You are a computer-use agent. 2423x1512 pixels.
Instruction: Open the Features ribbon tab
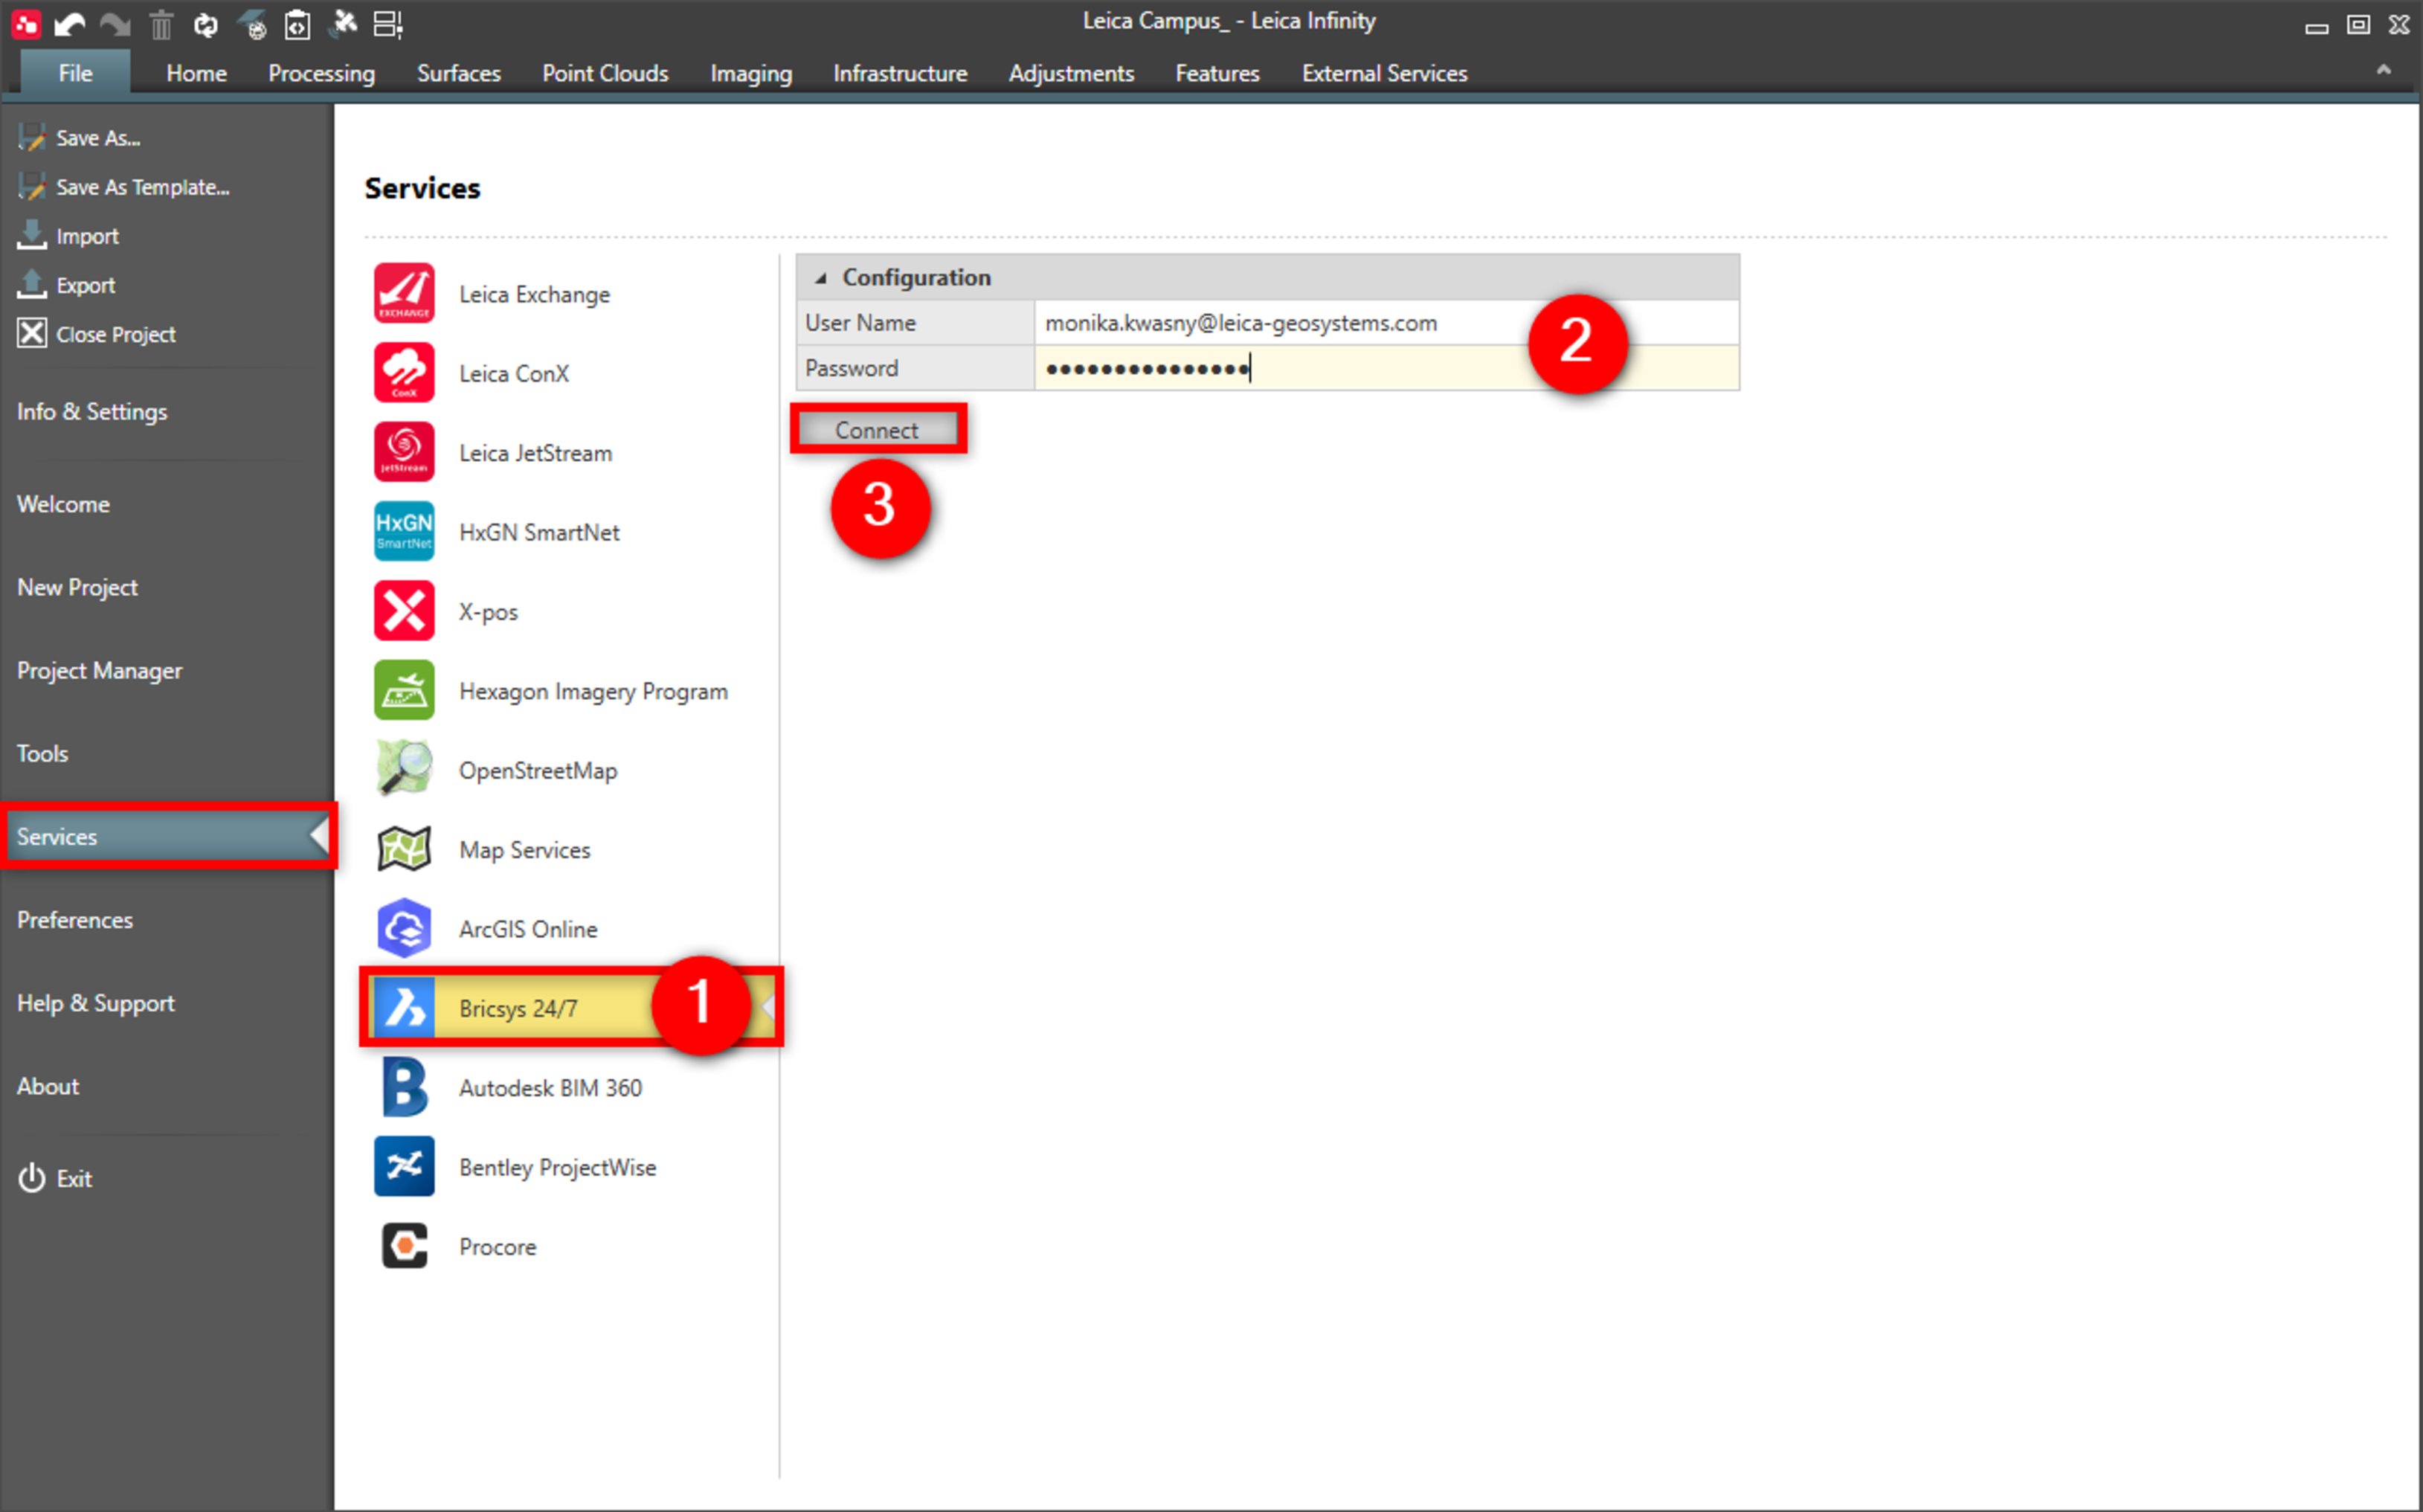[x=1217, y=73]
